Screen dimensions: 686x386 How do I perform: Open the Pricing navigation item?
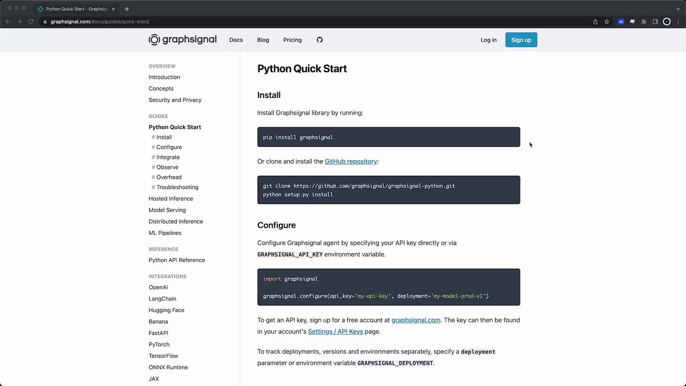(292, 40)
